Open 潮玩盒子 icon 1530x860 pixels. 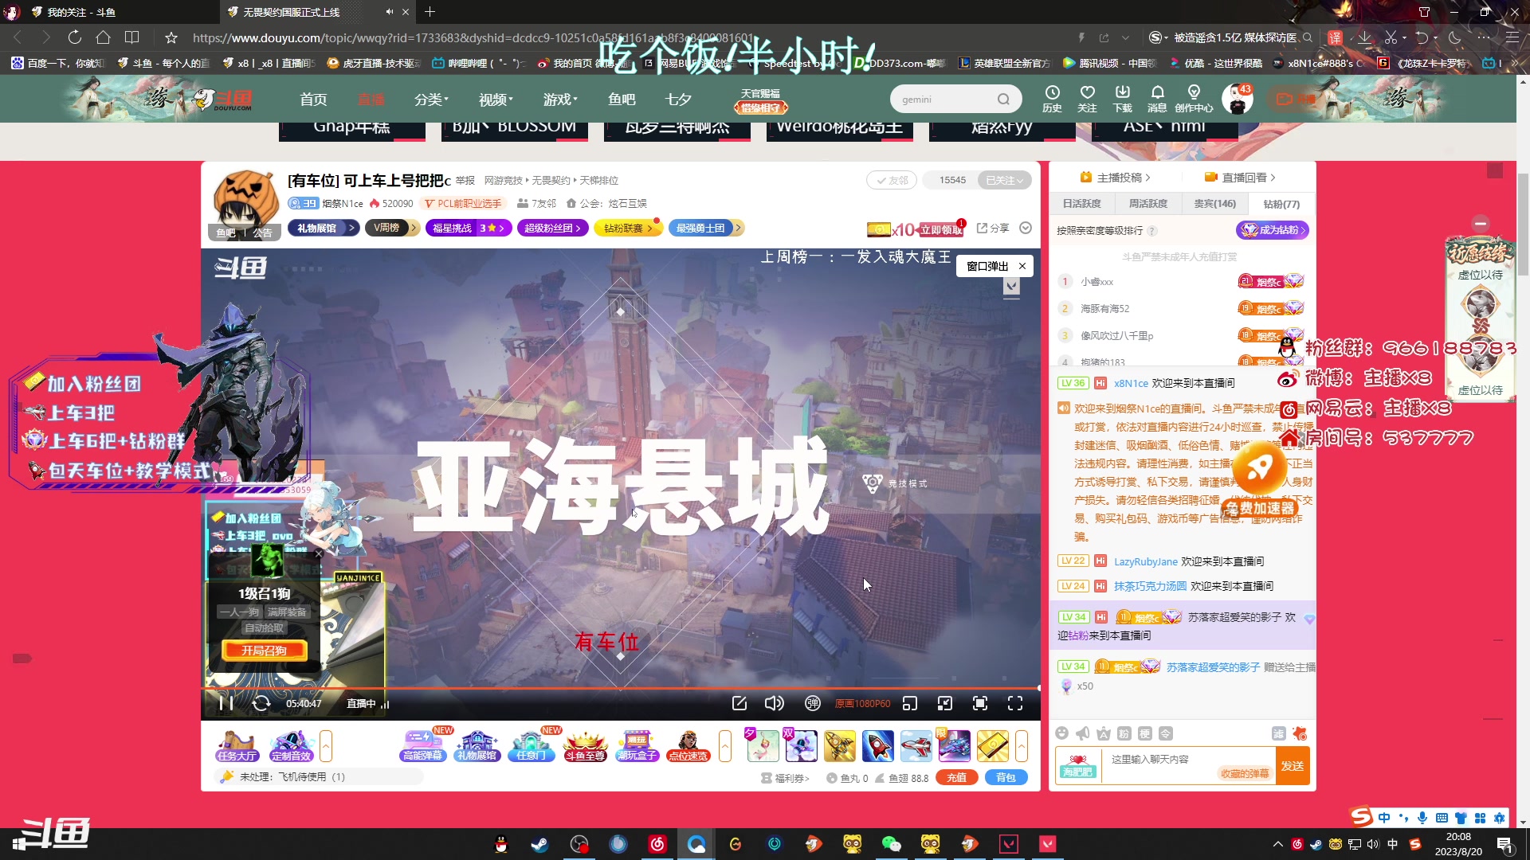637,746
